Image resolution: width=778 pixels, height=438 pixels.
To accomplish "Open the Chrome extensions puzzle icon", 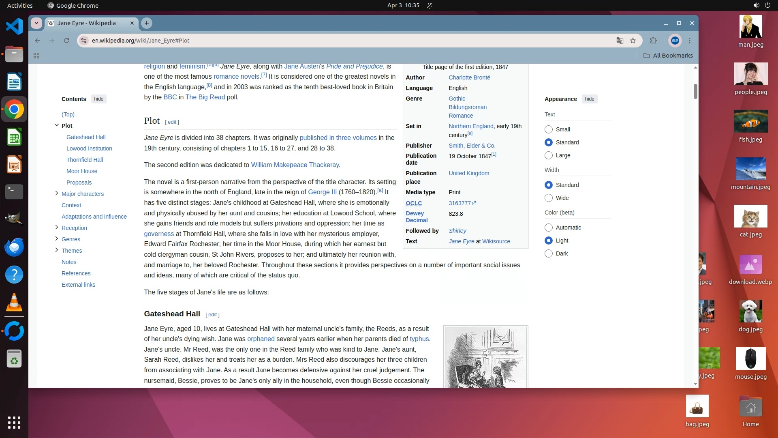I will click(653, 41).
